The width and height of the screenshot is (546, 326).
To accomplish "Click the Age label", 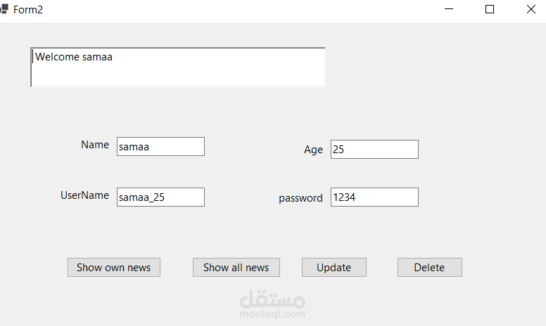I will click(x=313, y=149).
